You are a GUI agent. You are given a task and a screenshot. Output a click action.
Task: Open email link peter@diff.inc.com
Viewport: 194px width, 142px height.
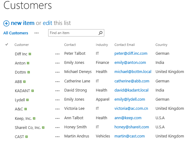(x=131, y=54)
